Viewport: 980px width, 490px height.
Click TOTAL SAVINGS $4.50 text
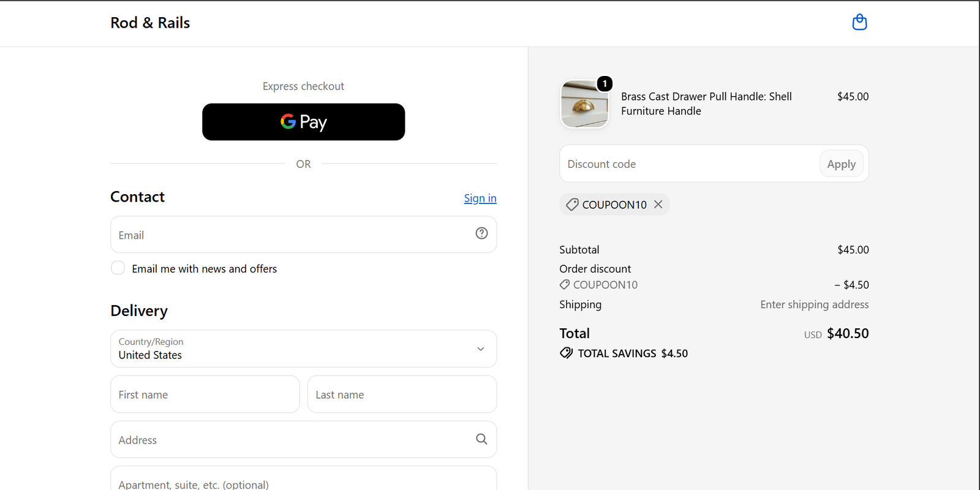click(x=633, y=353)
